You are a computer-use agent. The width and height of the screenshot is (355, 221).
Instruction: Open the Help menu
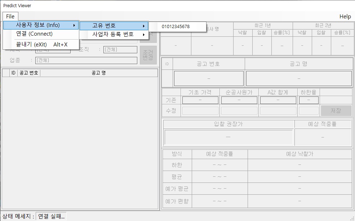pyautogui.click(x=345, y=17)
